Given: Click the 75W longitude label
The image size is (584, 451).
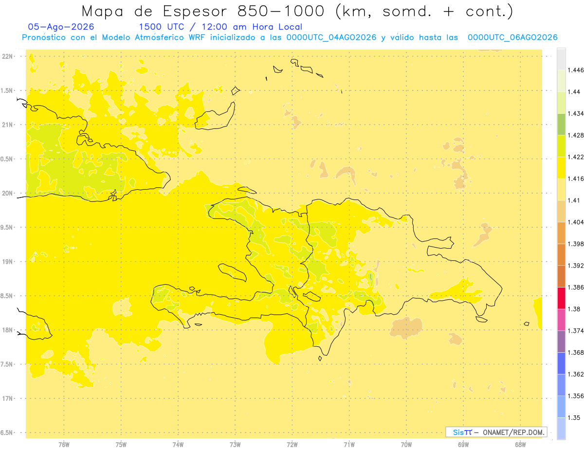Looking at the screenshot, I should [x=121, y=445].
